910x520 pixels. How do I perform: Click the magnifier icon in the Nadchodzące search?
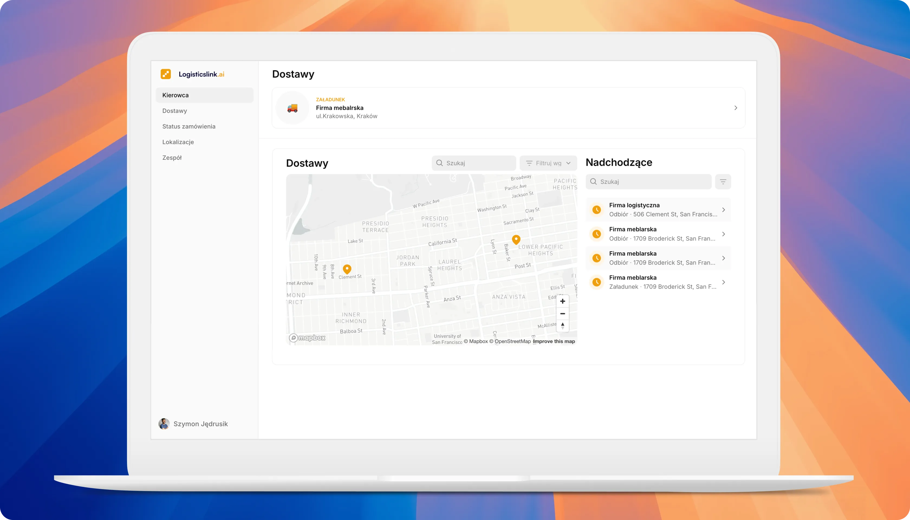[594, 181]
